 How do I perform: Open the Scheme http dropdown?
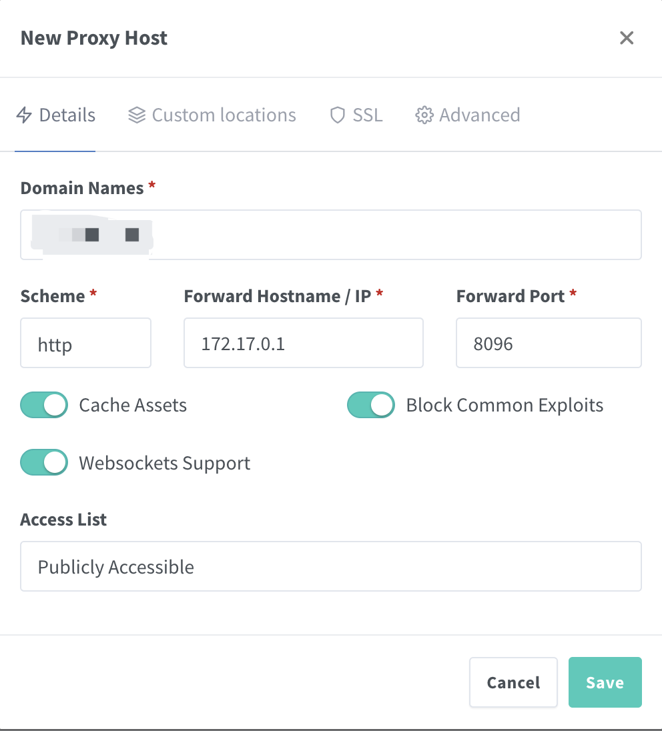[x=85, y=343]
